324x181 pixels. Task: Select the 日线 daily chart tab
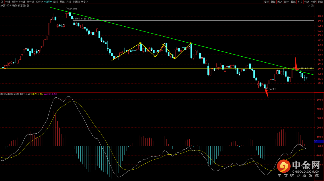pyautogui.click(x=55, y=2)
